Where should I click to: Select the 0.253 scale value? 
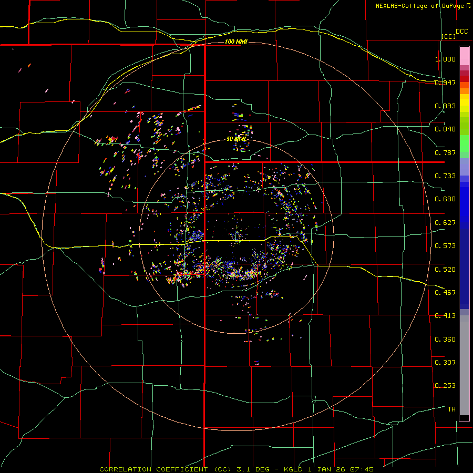445,386
